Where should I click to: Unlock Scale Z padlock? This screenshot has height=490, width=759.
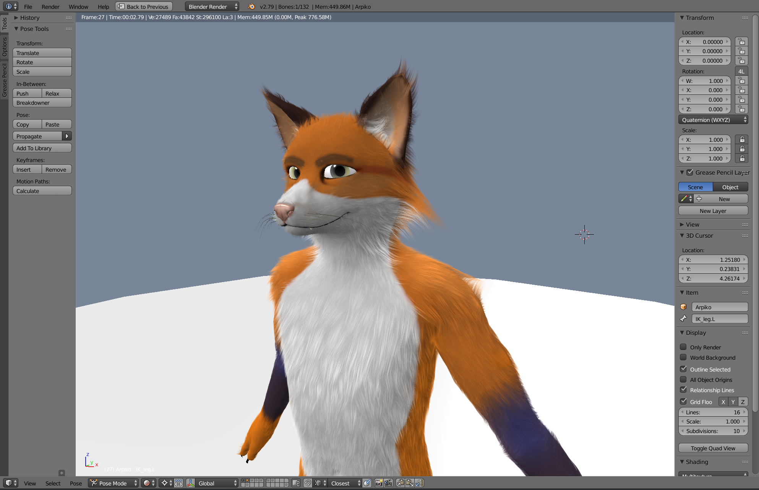[x=742, y=158]
